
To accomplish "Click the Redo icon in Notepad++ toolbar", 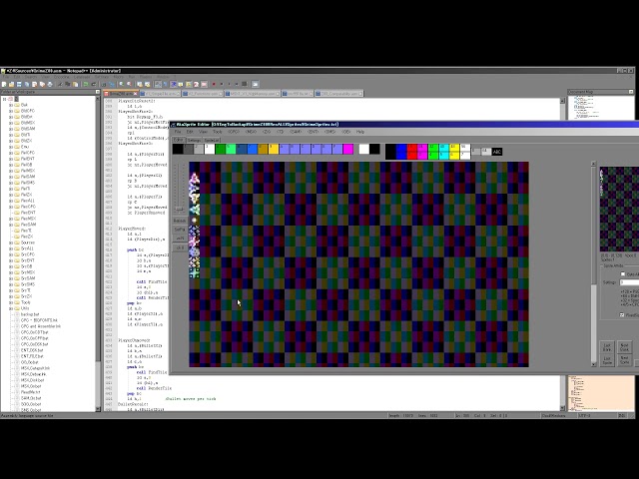I will (x=93, y=84).
